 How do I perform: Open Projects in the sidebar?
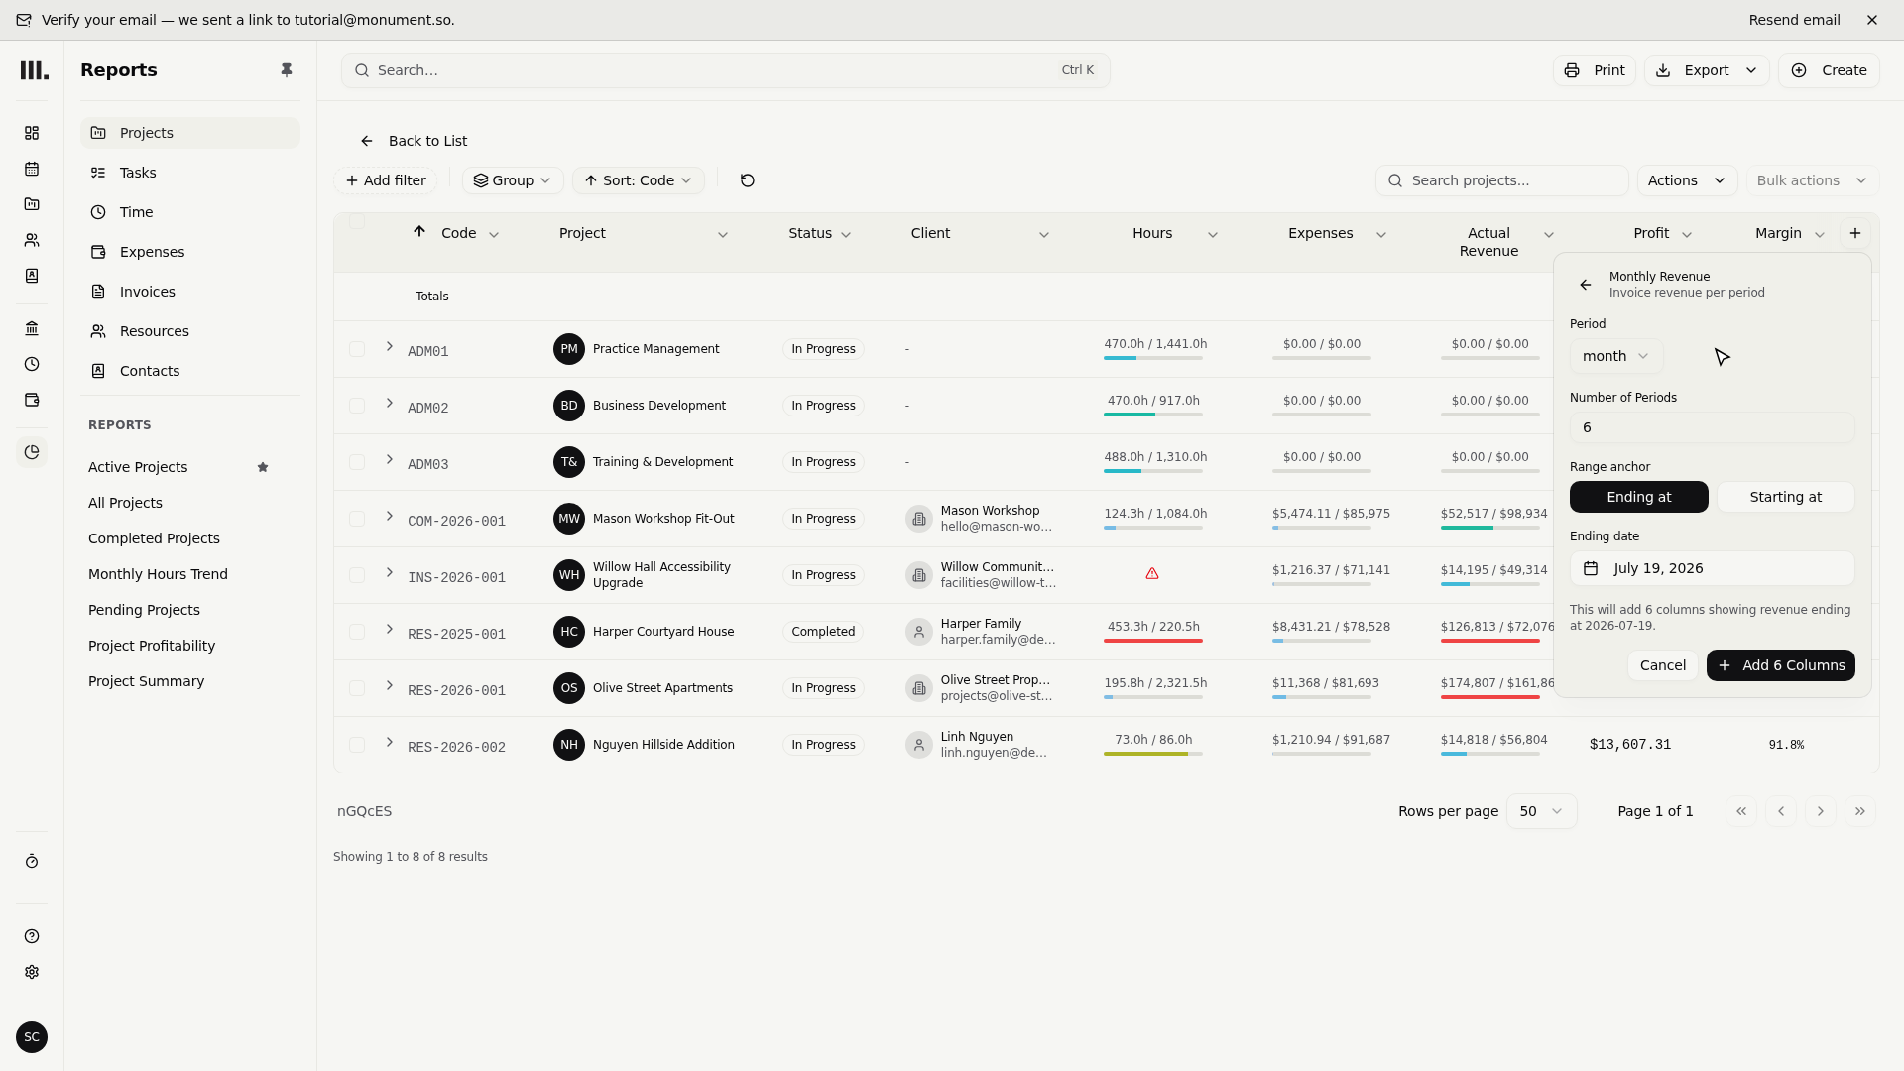coord(189,133)
